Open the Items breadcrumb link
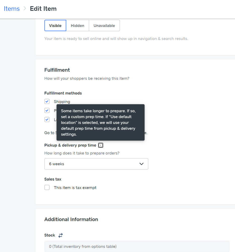235x252 pixels. point(12,8)
